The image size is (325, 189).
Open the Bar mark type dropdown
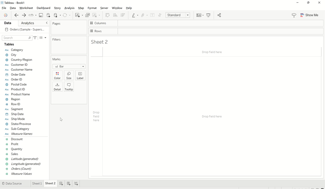69,66
